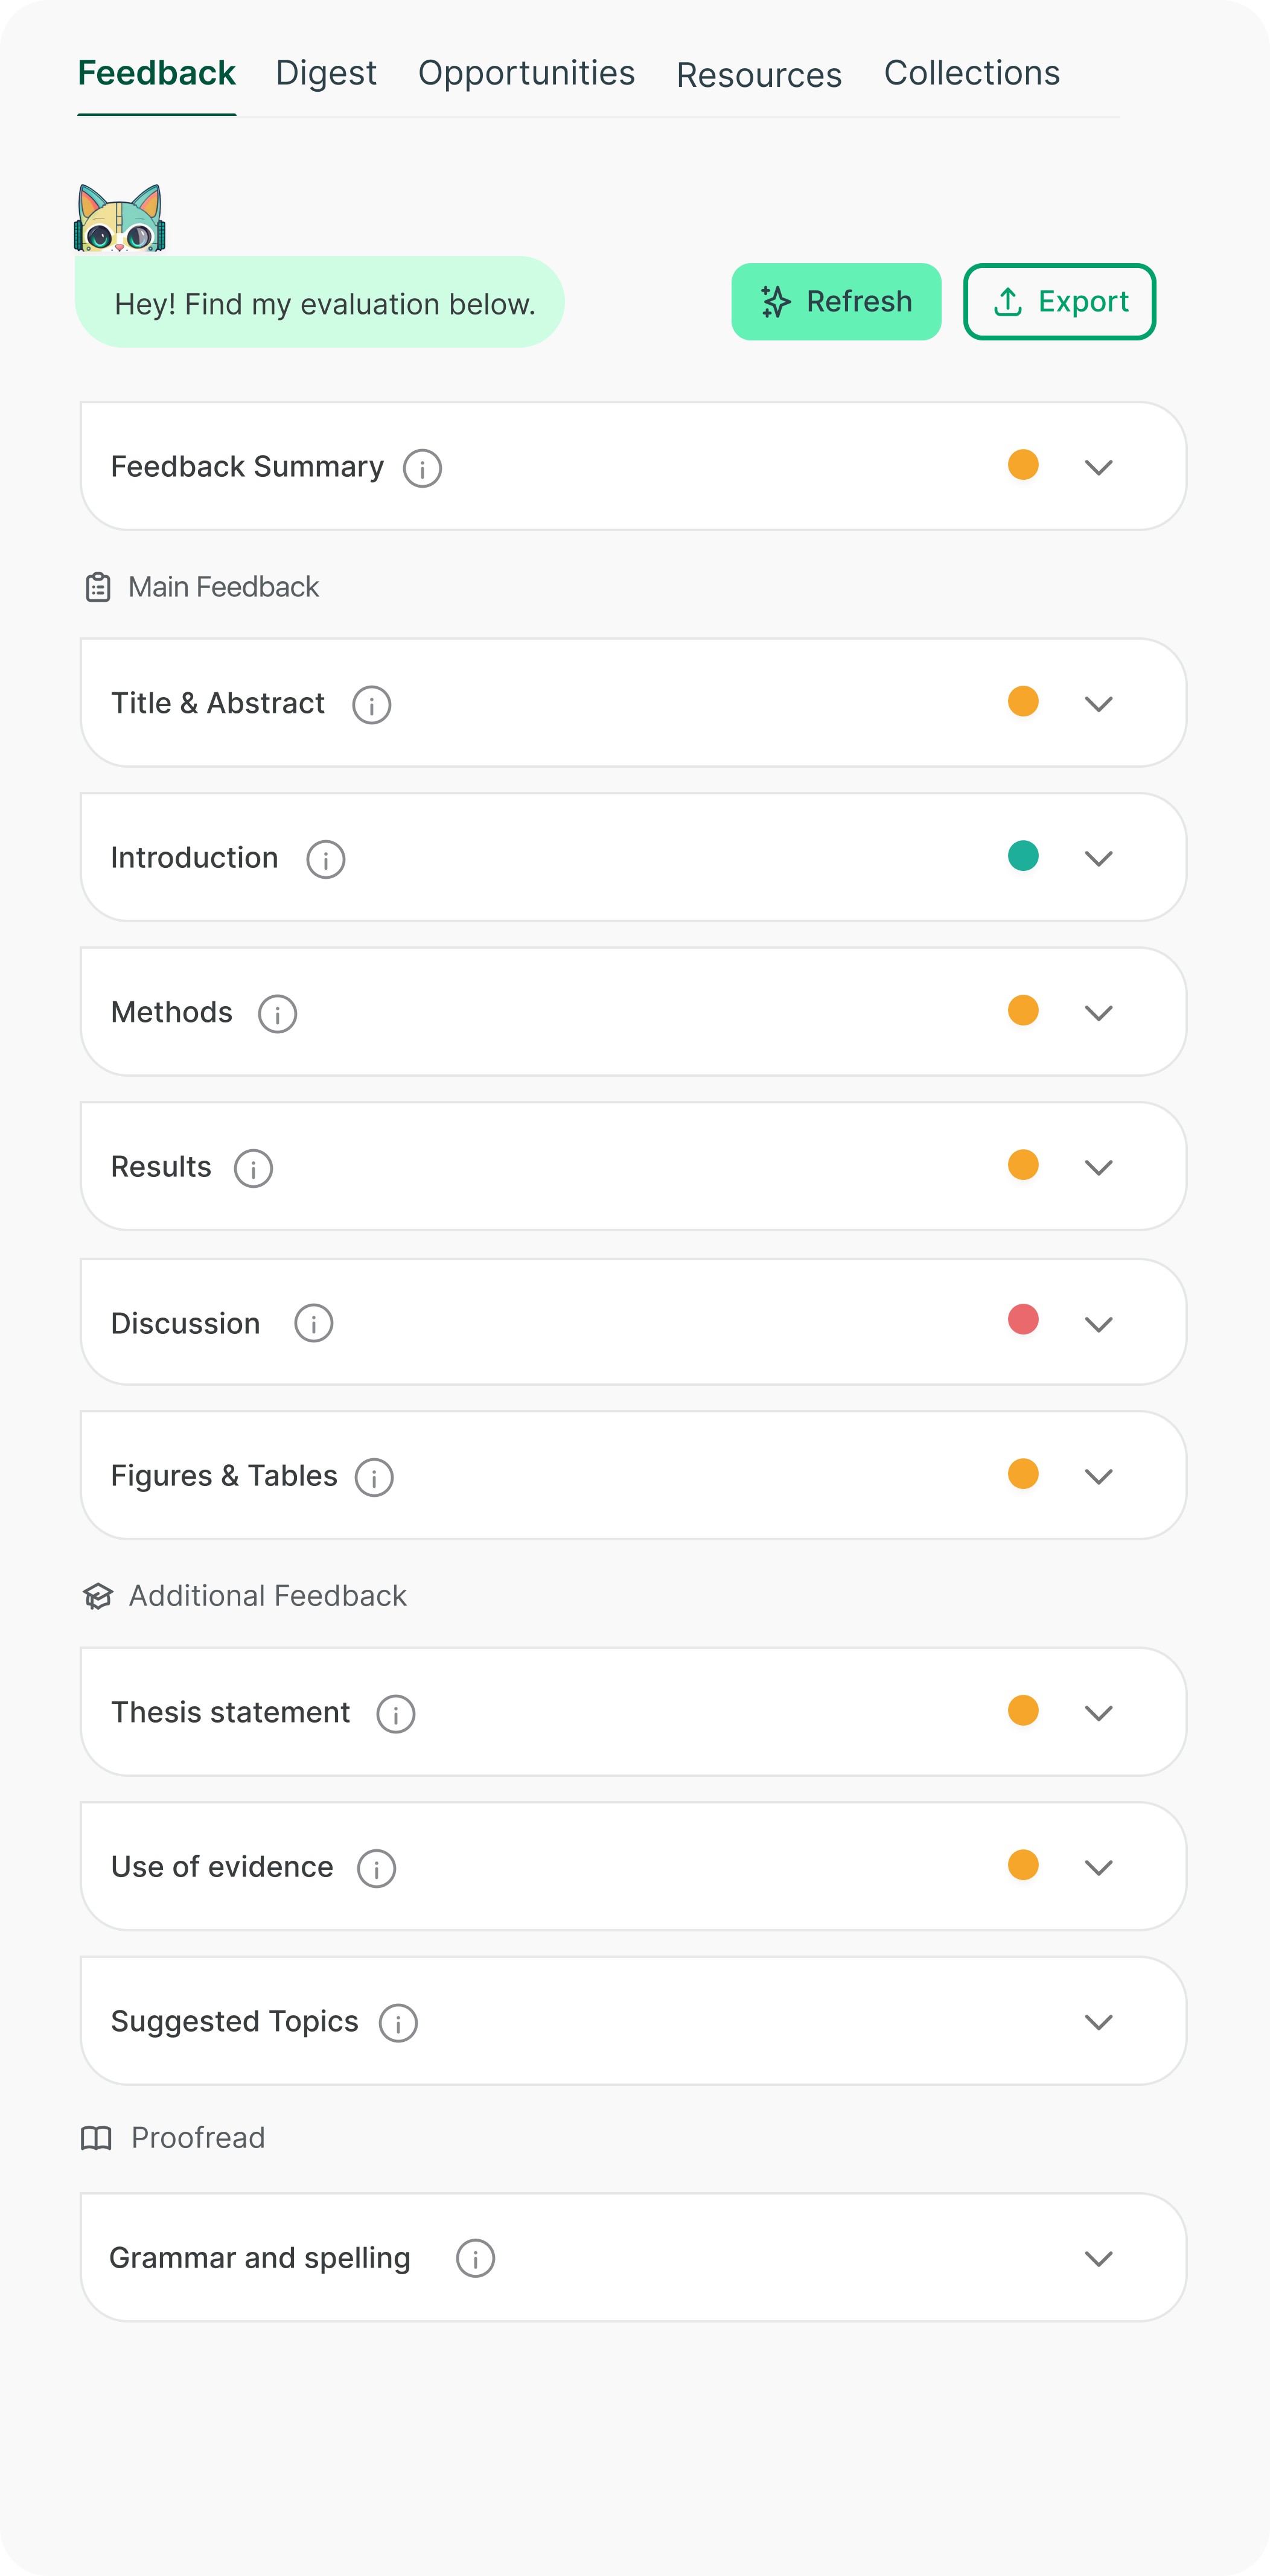Screen dimensions: 1270x2576
Task: Click the green status dot on Introduction
Action: [x=1022, y=856]
